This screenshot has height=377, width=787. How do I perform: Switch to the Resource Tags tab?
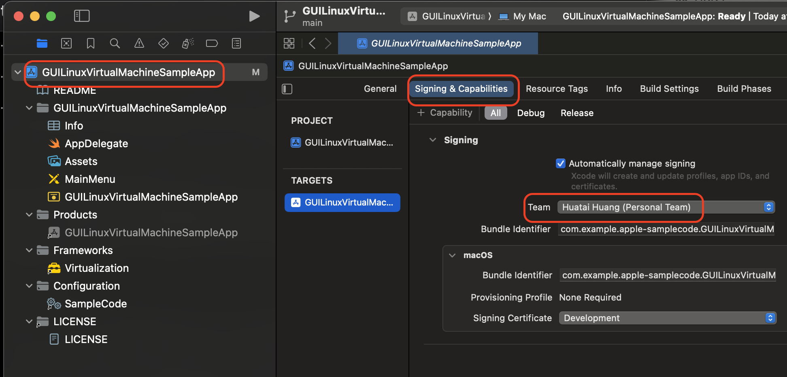[557, 89]
